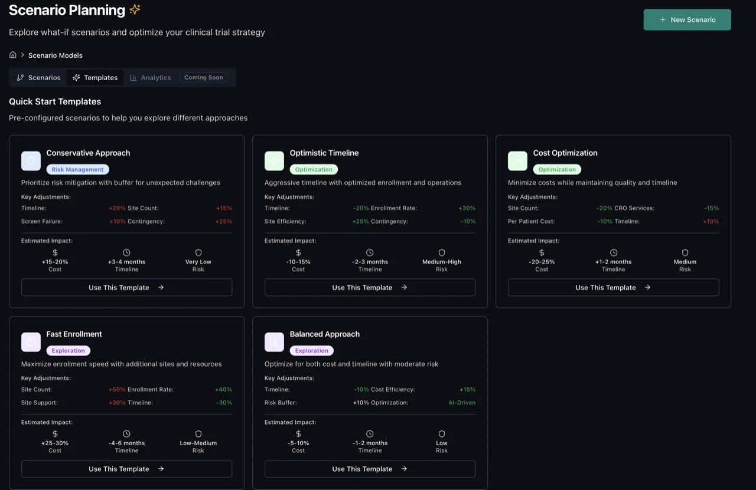This screenshot has height=490, width=756.
Task: Click the dollar cost icon under Conservative Approach impact
Action: coord(55,252)
